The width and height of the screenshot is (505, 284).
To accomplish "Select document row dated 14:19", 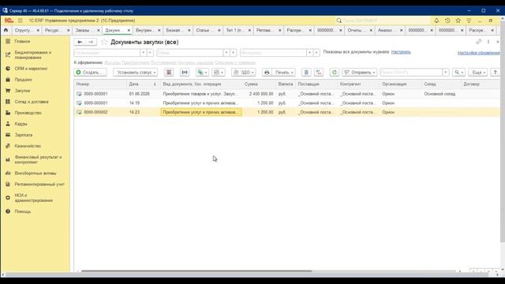I will pyautogui.click(x=286, y=103).
